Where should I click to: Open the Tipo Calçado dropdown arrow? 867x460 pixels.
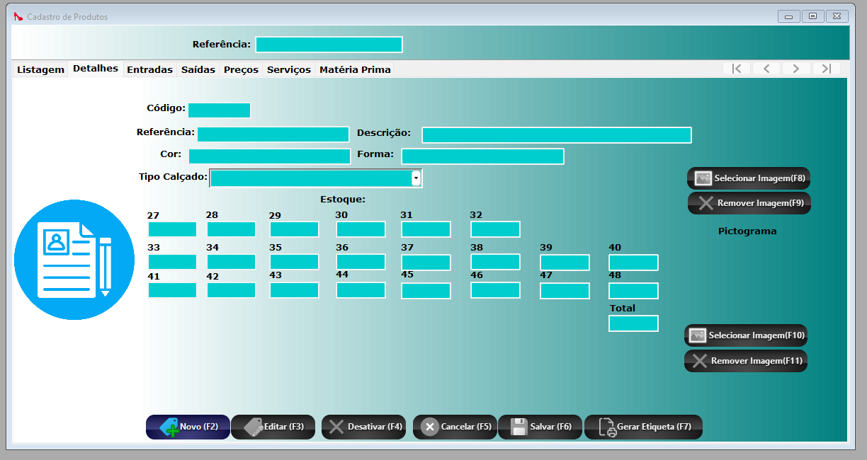[416, 178]
